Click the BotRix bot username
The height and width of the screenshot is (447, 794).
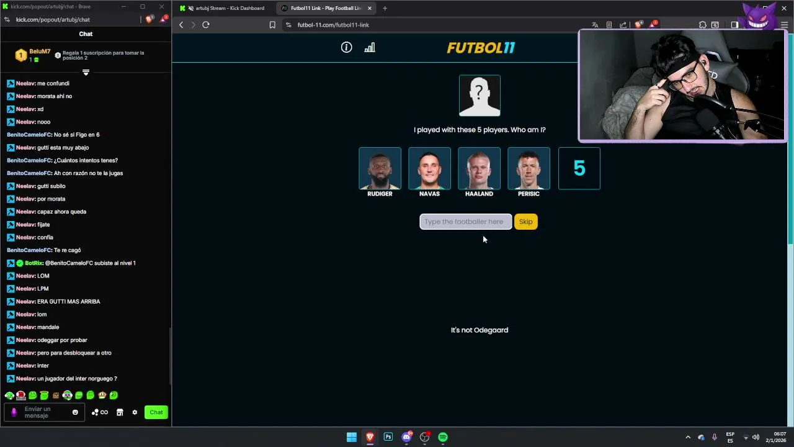click(x=34, y=263)
